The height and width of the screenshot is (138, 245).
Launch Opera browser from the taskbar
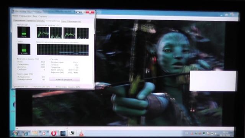(54, 133)
